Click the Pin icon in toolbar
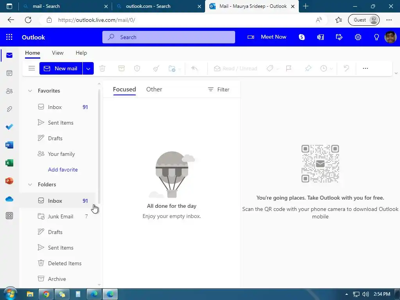The height and width of the screenshot is (300, 400). pos(308,68)
